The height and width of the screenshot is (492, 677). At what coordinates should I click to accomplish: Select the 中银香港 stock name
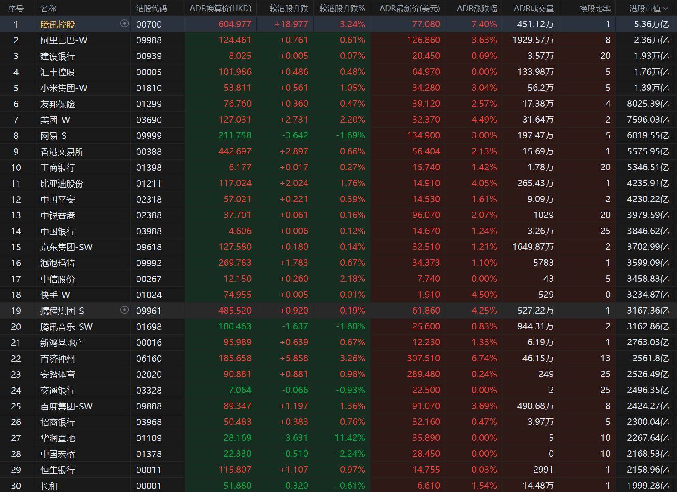58,215
